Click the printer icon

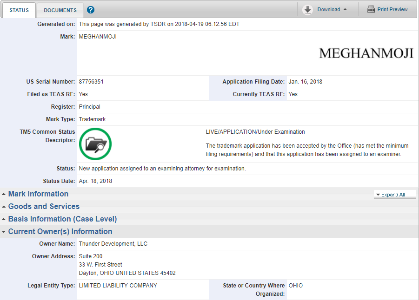(371, 9)
